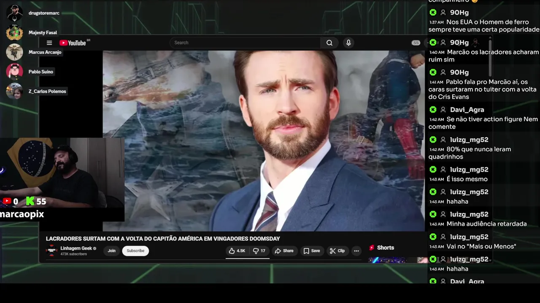This screenshot has width=540, height=303.
Task: Click user icon above 'Vai no Mais ou Menos'
Action: click(443, 237)
